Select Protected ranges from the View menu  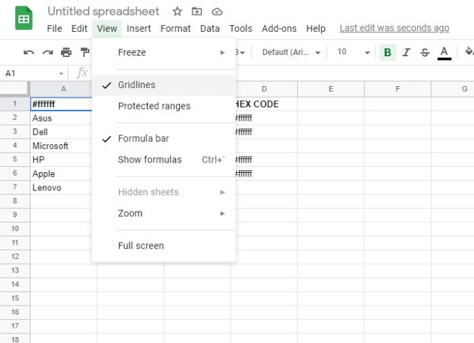[154, 106]
